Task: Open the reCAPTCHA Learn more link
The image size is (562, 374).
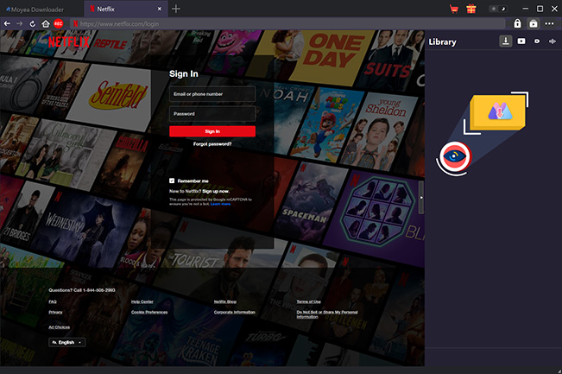Action: click(220, 204)
